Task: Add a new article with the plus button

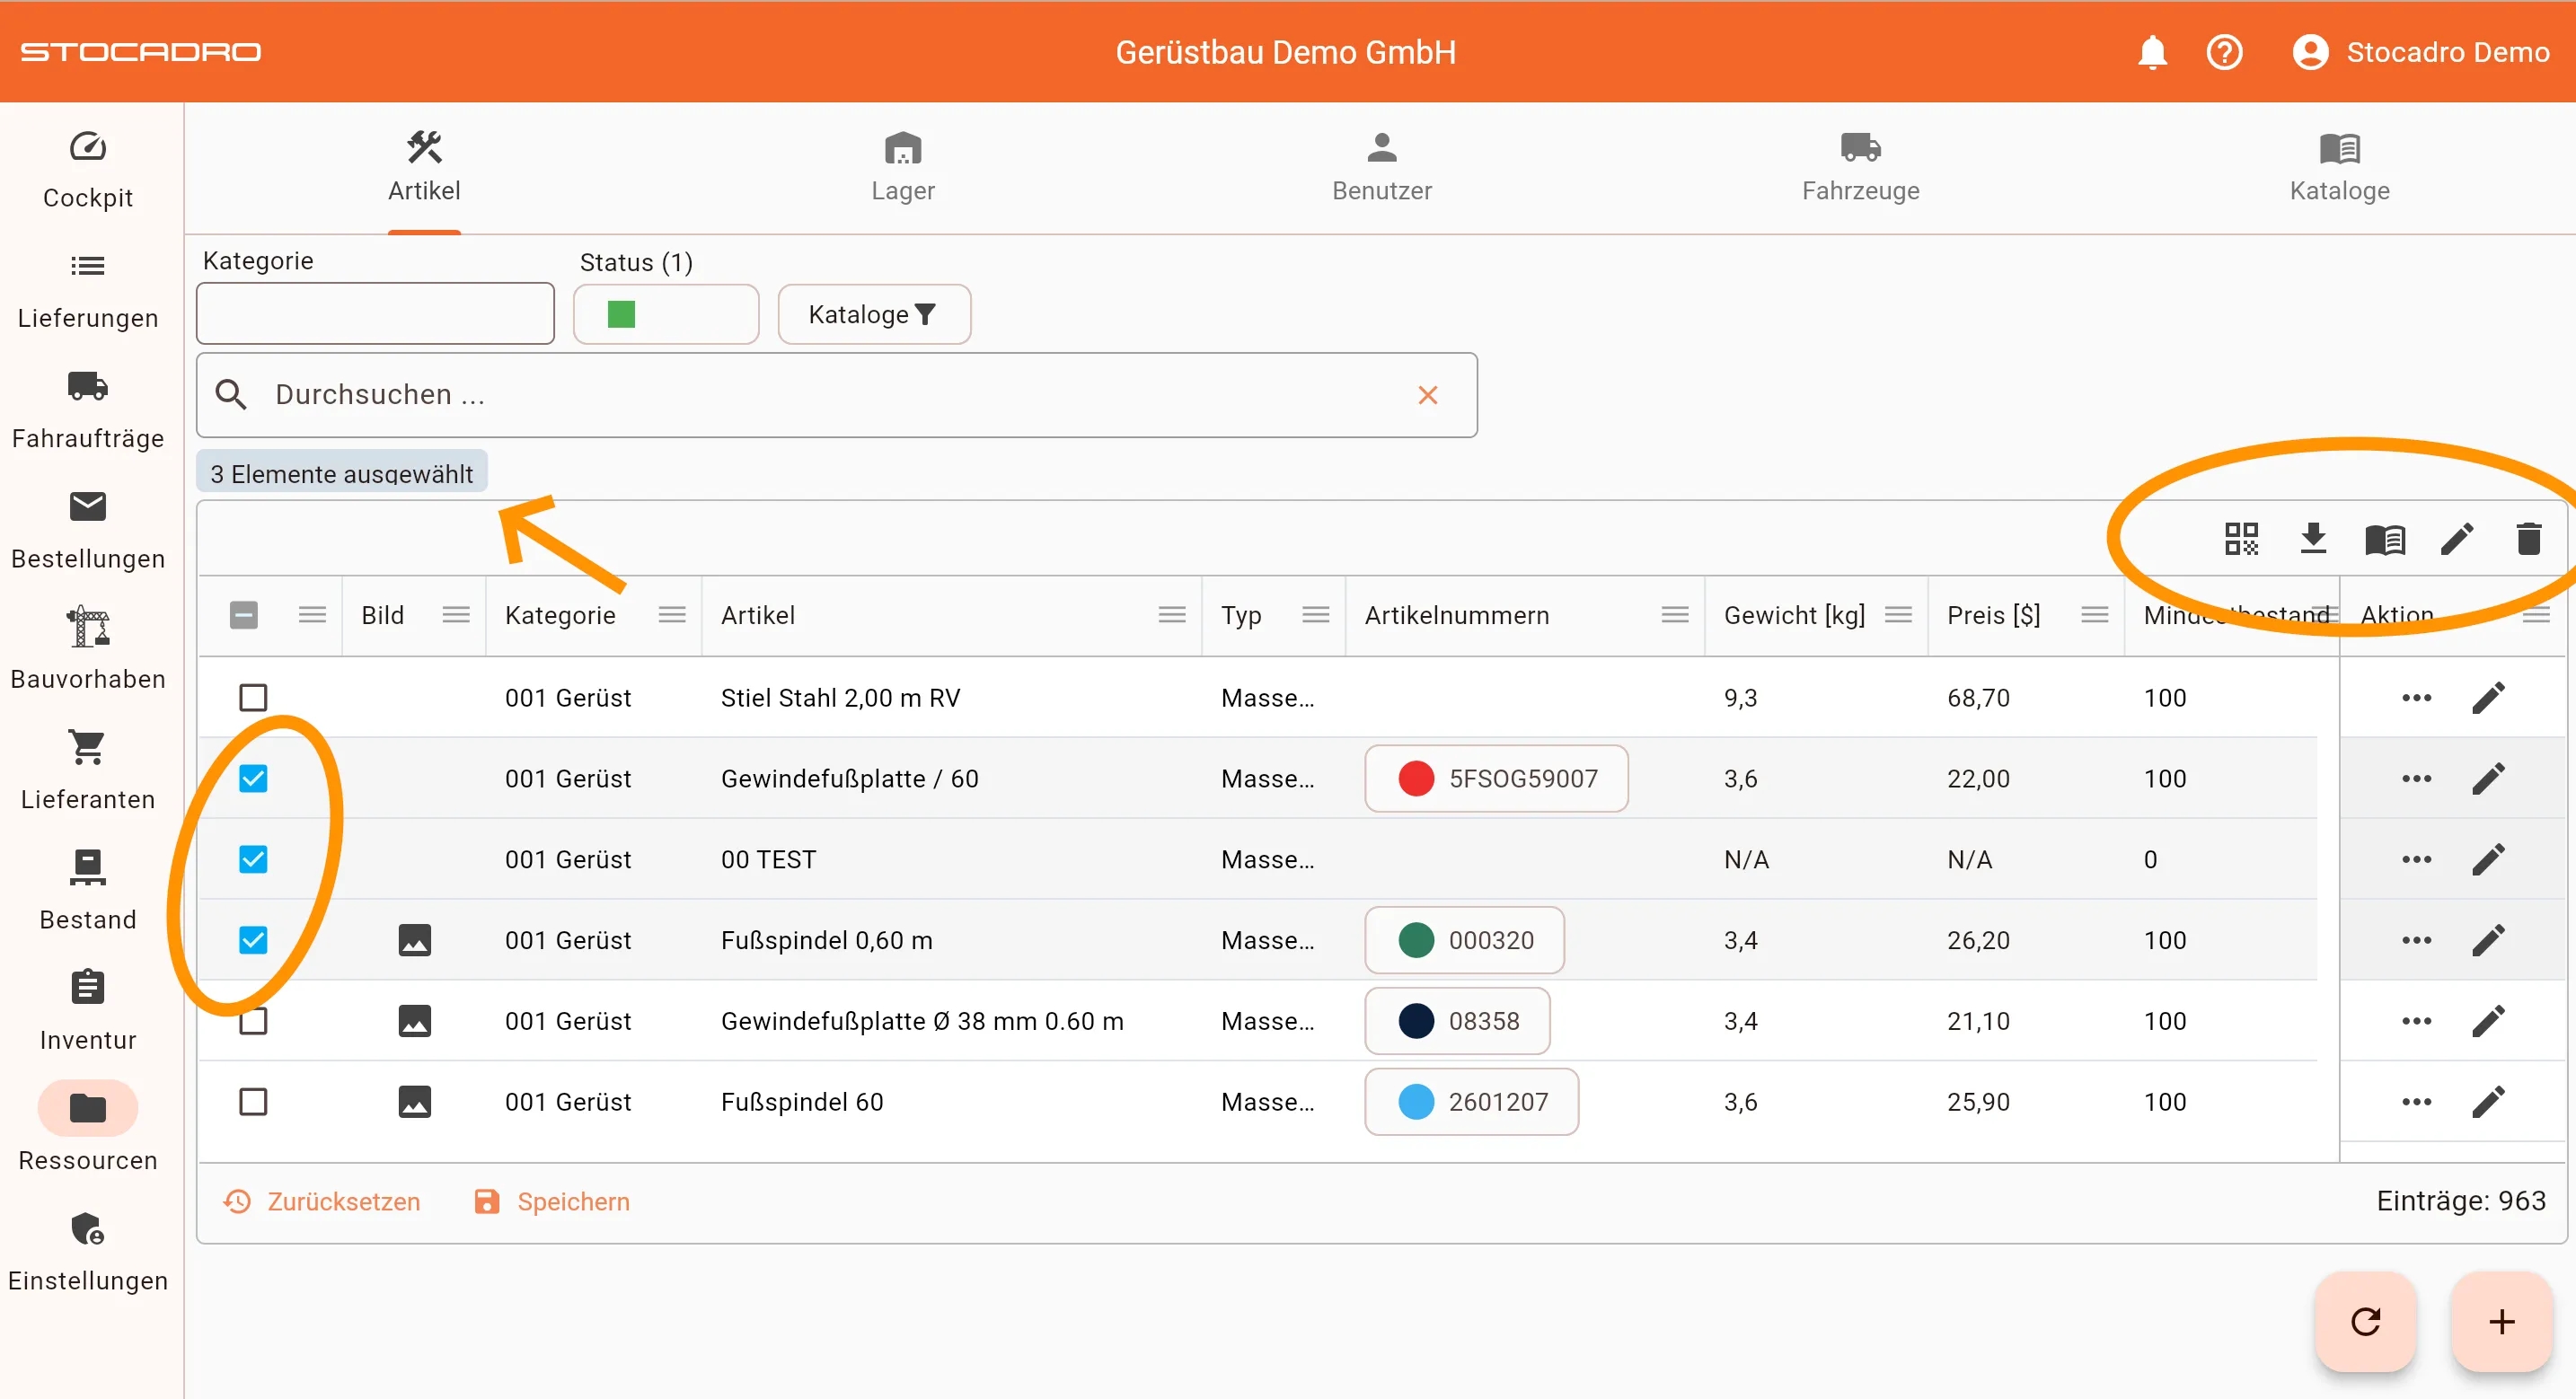Action: (2501, 1322)
